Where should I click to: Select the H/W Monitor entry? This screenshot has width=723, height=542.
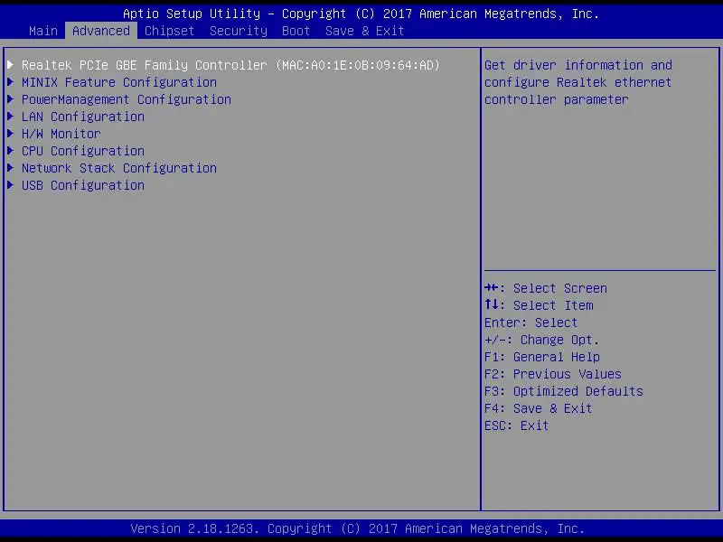pyautogui.click(x=61, y=134)
